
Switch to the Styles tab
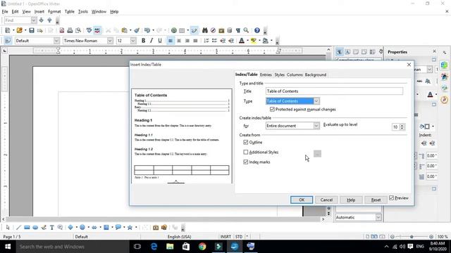279,74
